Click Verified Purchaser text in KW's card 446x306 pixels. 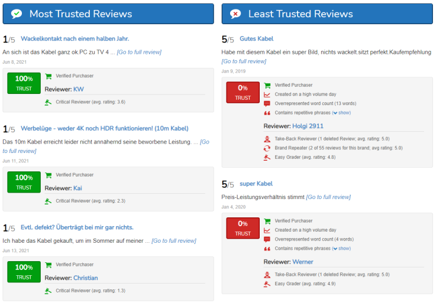tap(75, 76)
